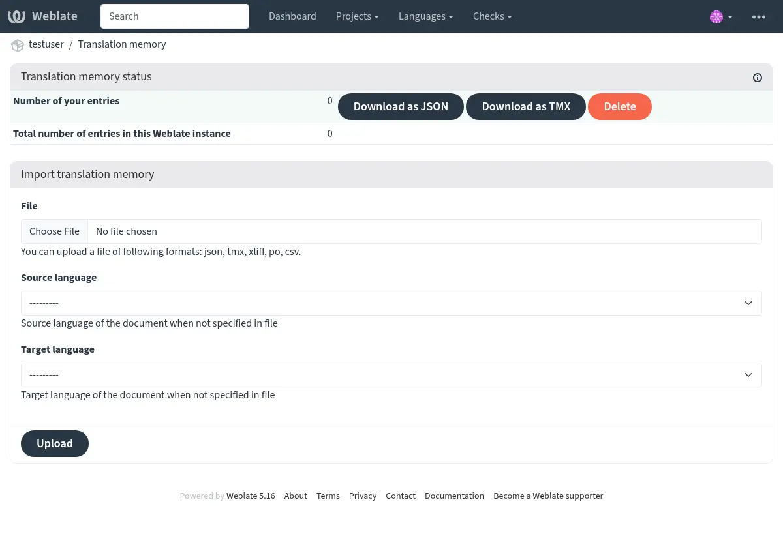This screenshot has width=783, height=534.
Task: Focus the Search input field
Action: coord(175,16)
